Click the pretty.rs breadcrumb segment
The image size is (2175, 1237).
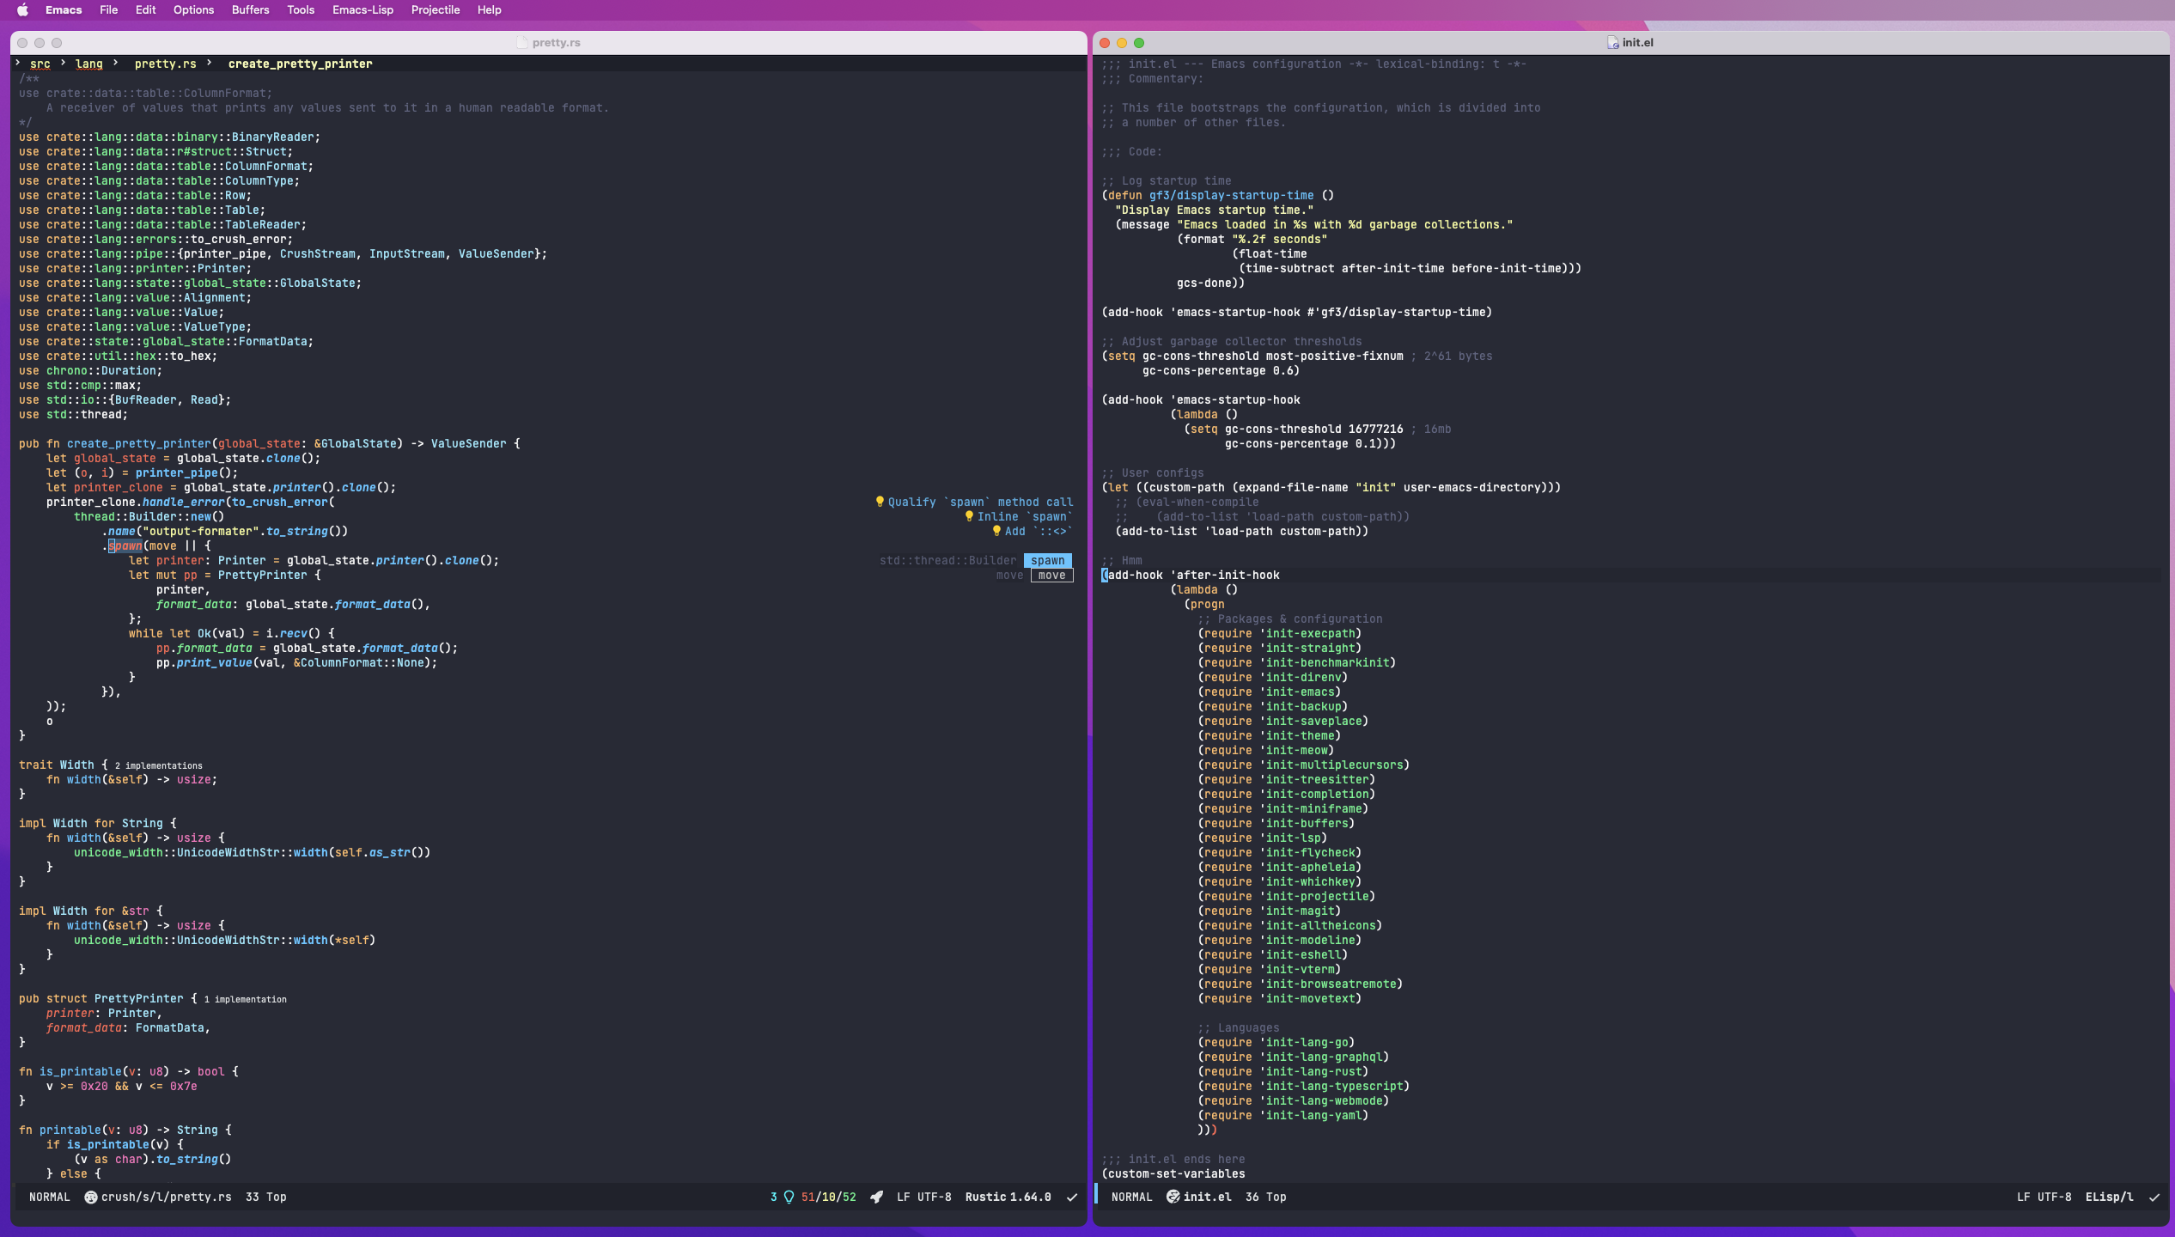pos(165,64)
